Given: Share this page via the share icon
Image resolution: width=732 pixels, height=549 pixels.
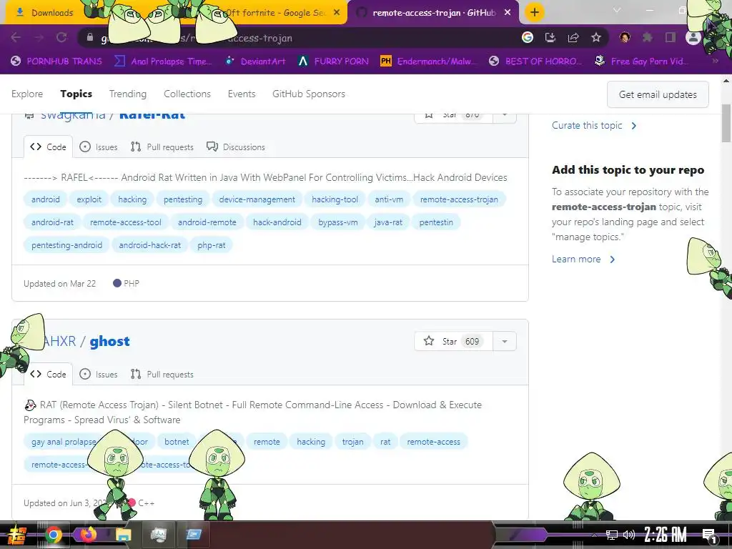Looking at the screenshot, I should 573,37.
